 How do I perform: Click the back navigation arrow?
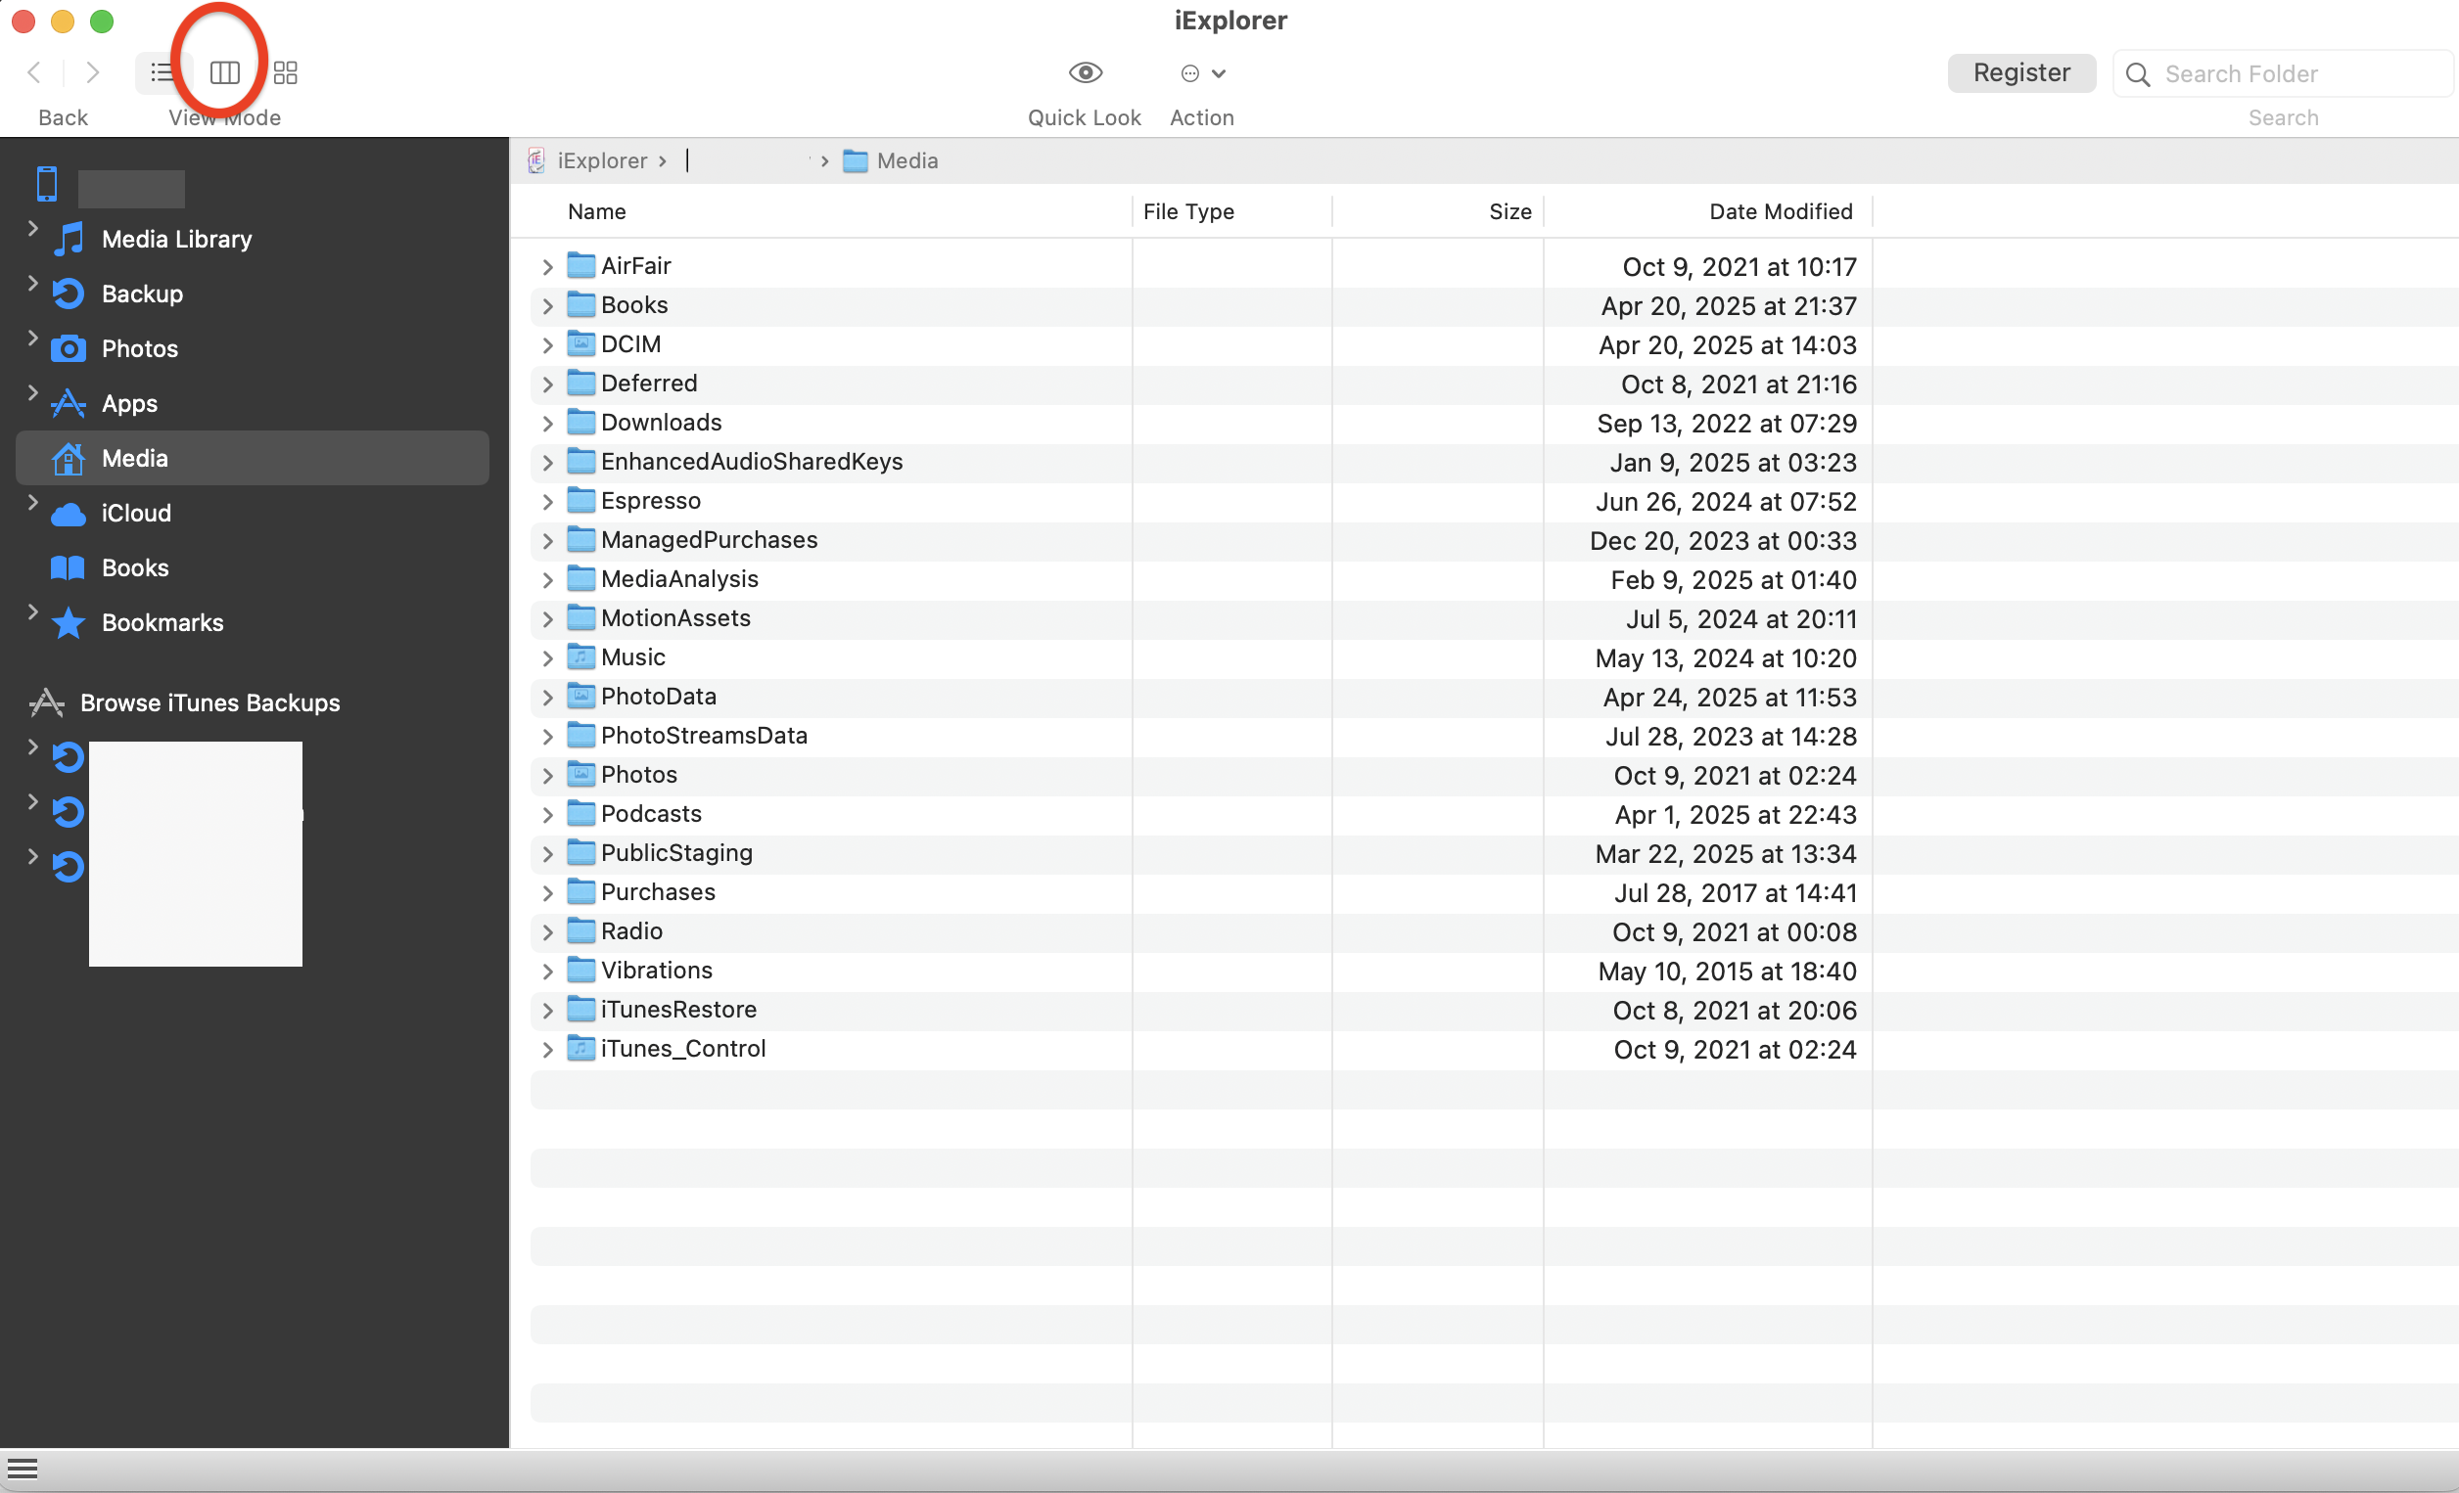34,72
